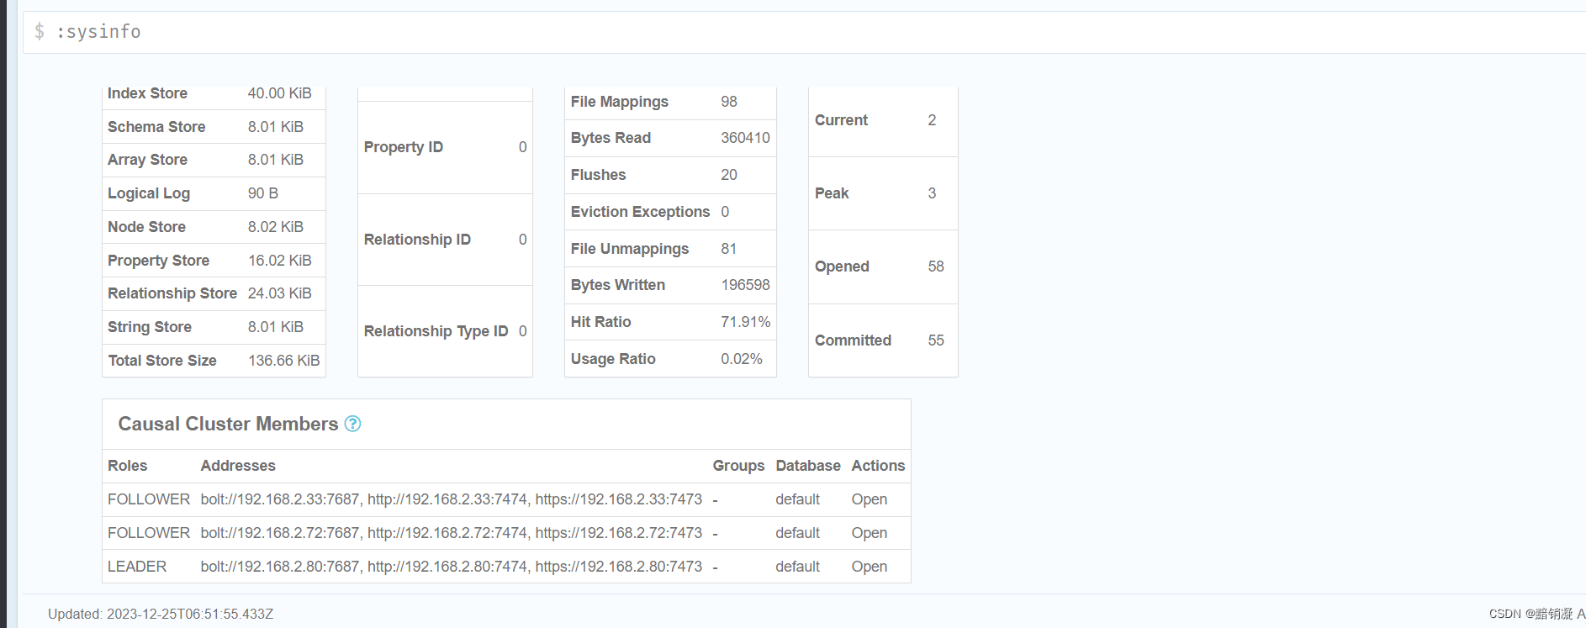Image resolution: width=1586 pixels, height=628 pixels.
Task: Click the Roles column header
Action: tap(127, 466)
